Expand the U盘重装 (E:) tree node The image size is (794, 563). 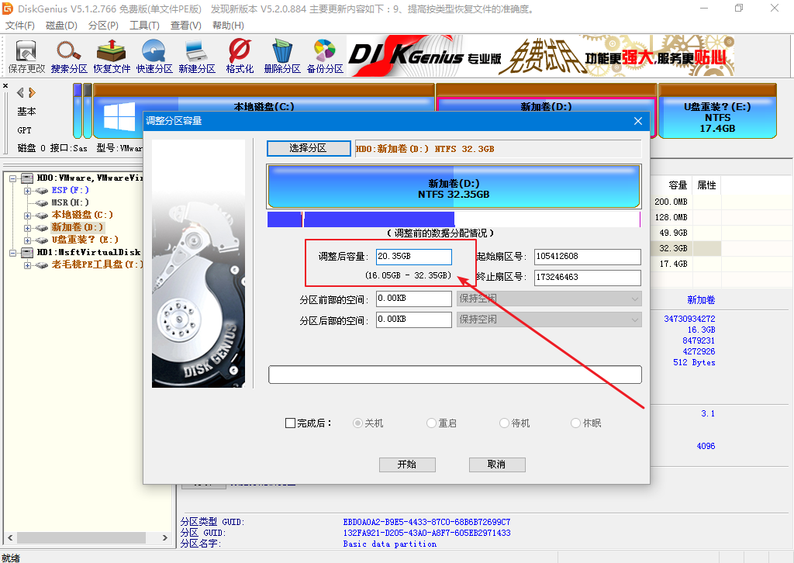pos(27,240)
